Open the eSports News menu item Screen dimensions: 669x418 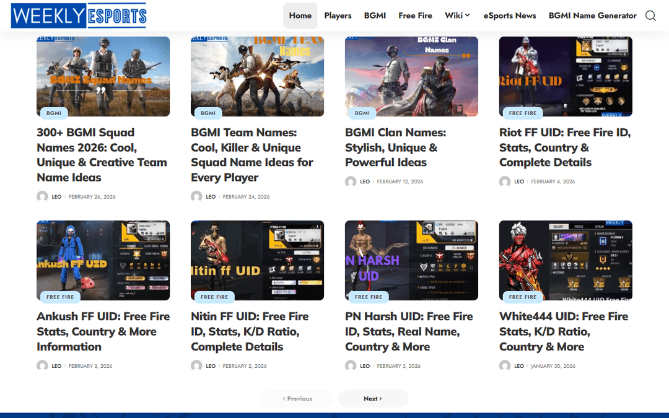[509, 15]
